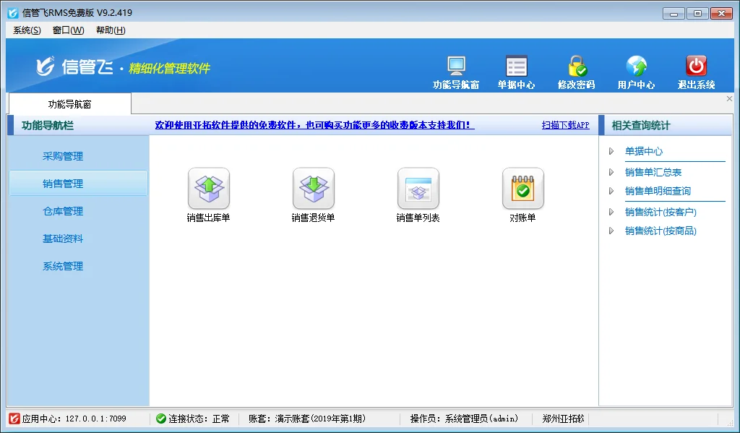This screenshot has width=740, height=433.
Task: Click the 操作员: 系统管理员(admin) status text
Action: click(x=464, y=419)
